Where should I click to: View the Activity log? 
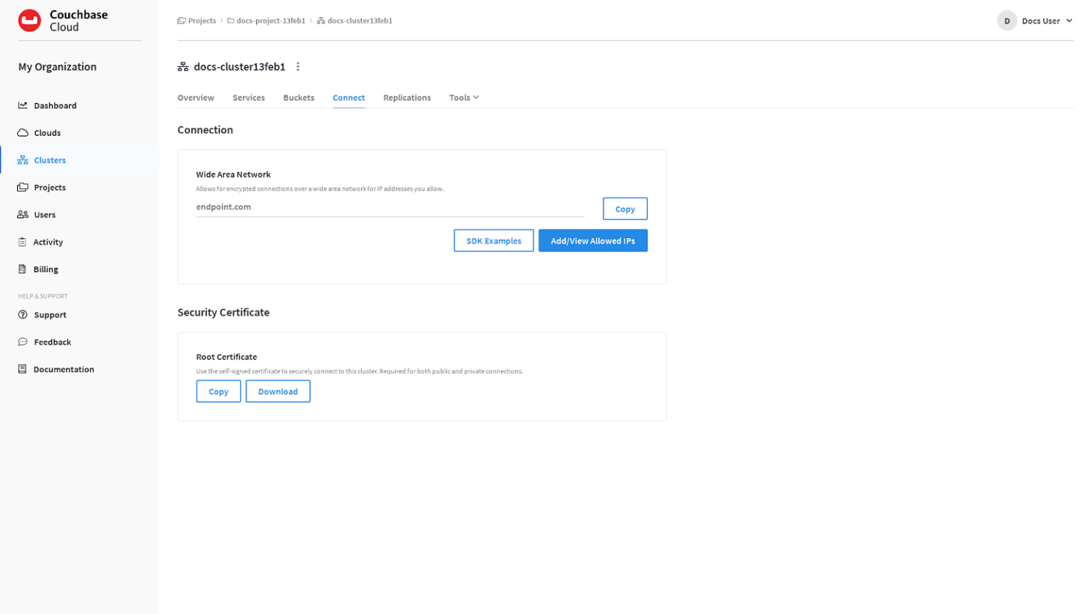[x=47, y=242]
